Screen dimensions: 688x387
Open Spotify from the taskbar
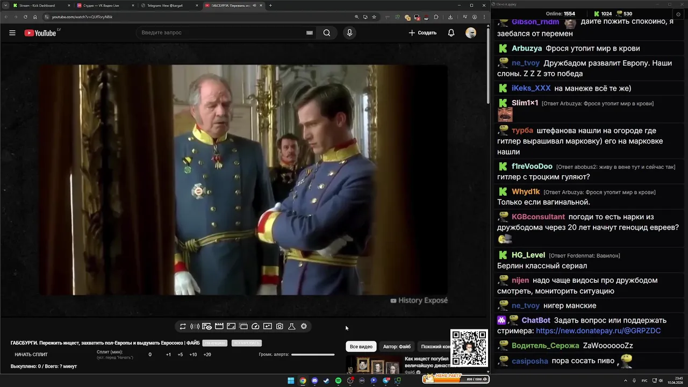pyautogui.click(x=338, y=381)
